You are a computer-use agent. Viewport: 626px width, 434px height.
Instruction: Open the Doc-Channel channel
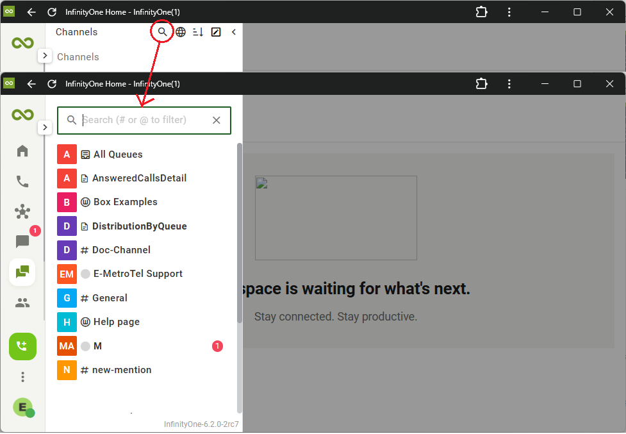(144, 250)
